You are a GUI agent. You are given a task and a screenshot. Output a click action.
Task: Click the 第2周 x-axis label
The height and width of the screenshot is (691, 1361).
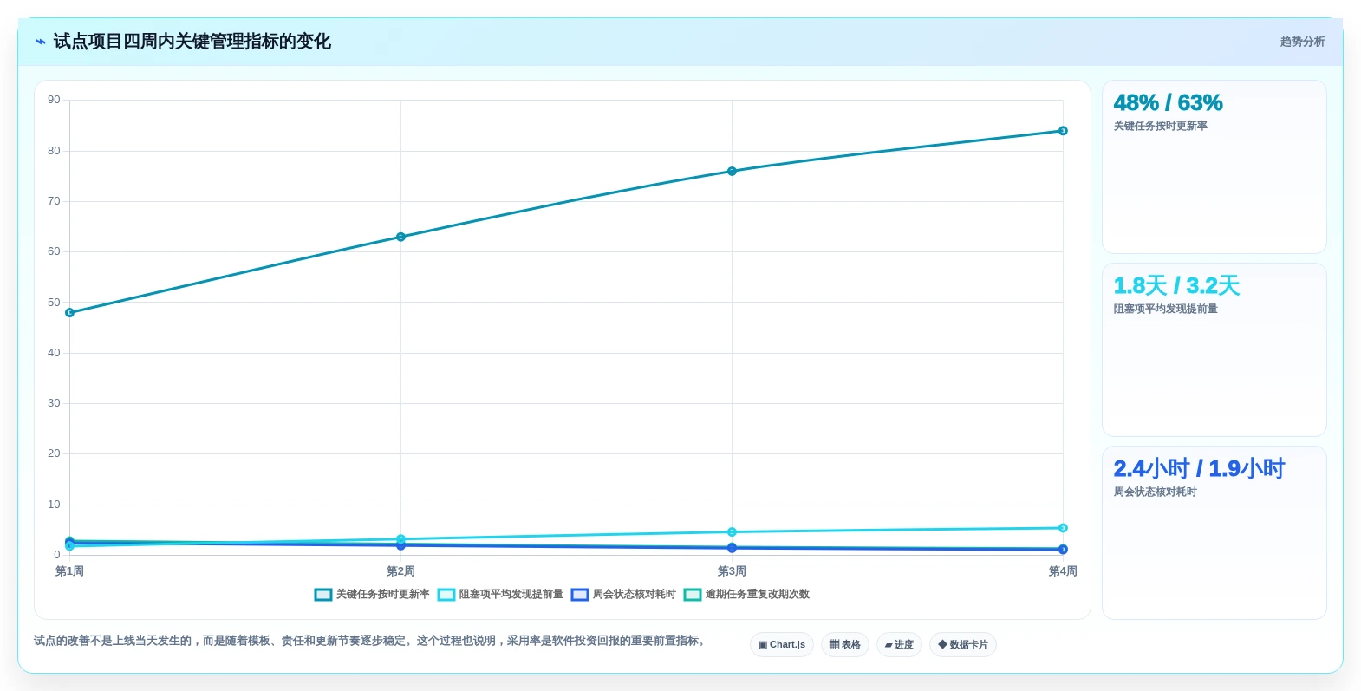point(400,571)
